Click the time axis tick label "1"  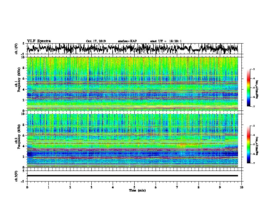(48, 187)
